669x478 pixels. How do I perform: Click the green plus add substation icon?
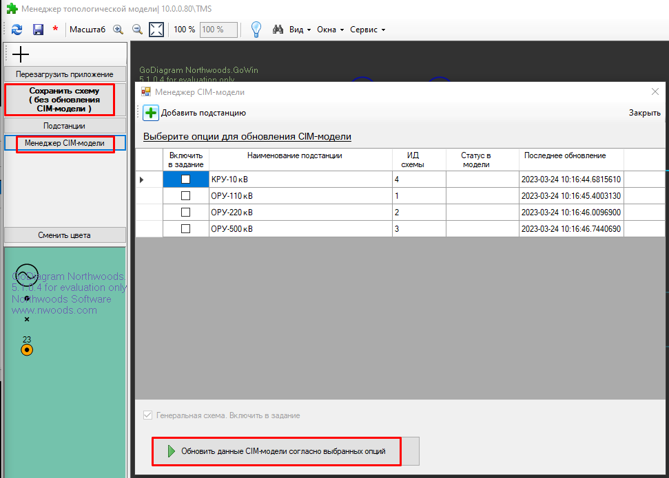pos(151,113)
